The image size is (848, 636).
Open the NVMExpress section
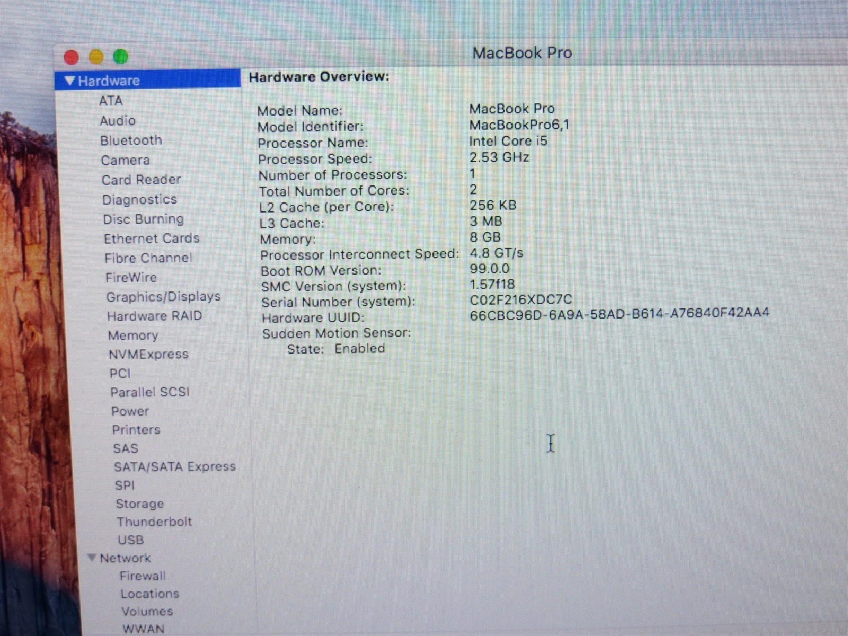tap(148, 354)
